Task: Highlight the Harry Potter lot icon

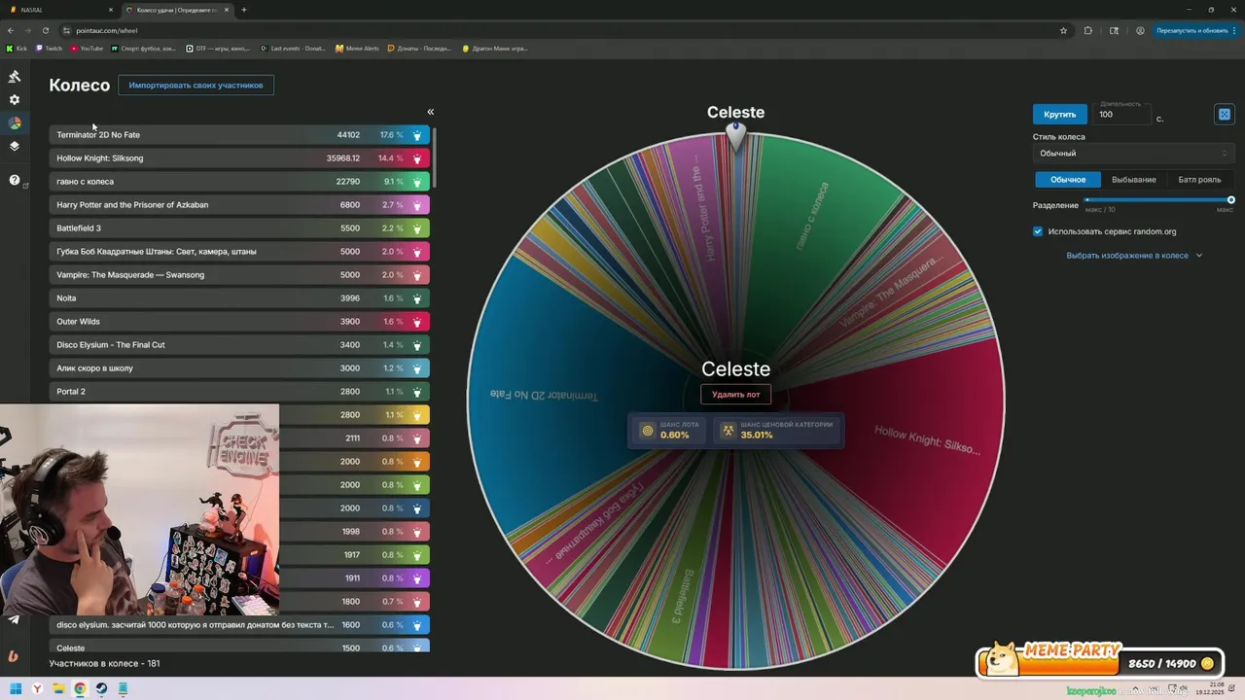Action: click(x=417, y=205)
